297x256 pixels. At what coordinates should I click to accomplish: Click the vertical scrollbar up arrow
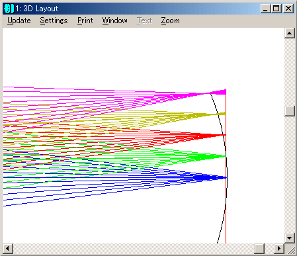tap(290, 33)
